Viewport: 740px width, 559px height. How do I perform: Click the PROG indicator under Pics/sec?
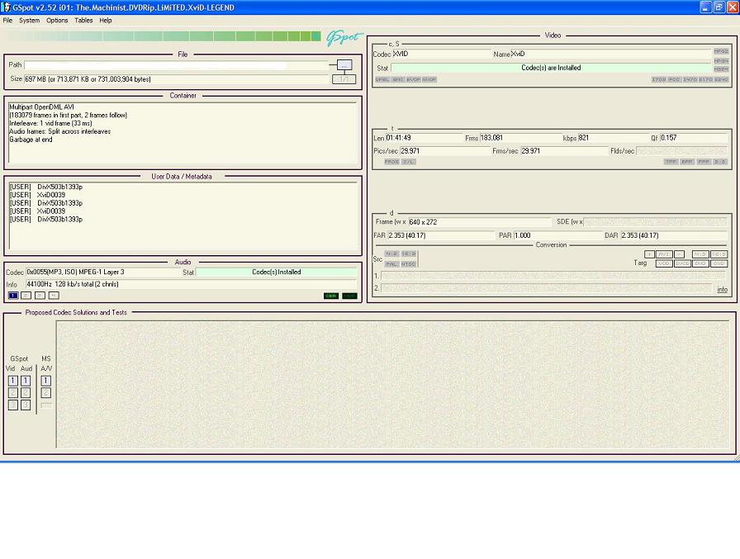pyautogui.click(x=391, y=162)
